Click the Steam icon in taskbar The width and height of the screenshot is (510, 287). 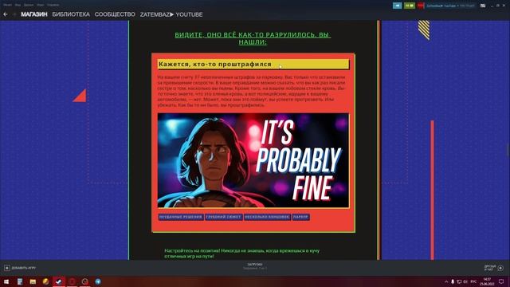59,281
